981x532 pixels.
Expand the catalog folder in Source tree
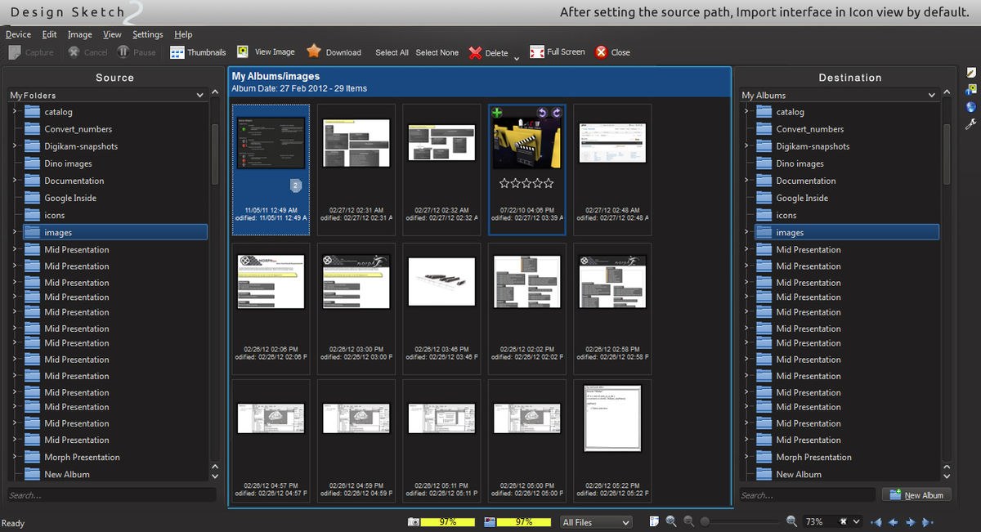click(x=15, y=112)
